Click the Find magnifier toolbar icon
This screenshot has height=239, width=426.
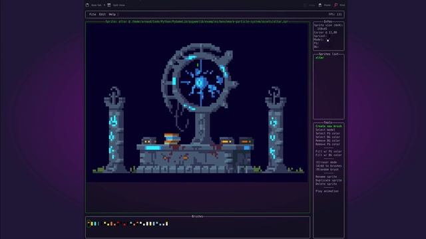[x=335, y=5]
